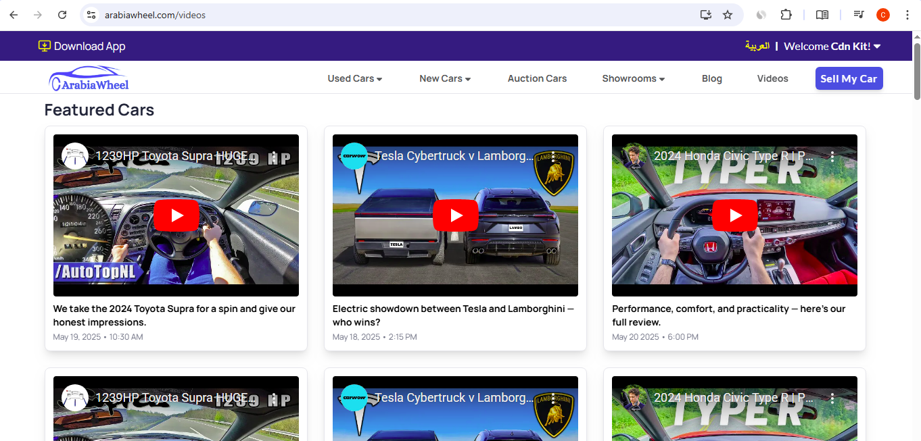Click the carwow channel avatar

pos(354,156)
